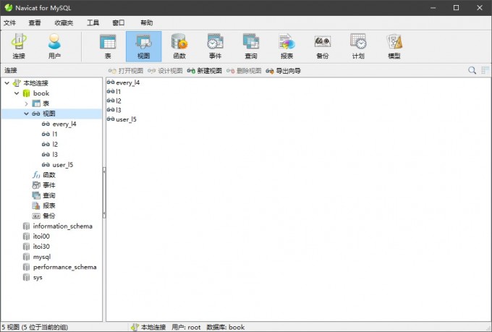This screenshot has width=492, height=332.
Task: Select the sys database
Action: (38, 278)
